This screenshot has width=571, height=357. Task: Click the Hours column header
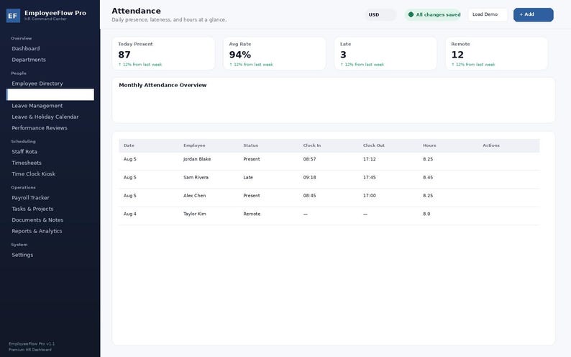click(x=430, y=145)
